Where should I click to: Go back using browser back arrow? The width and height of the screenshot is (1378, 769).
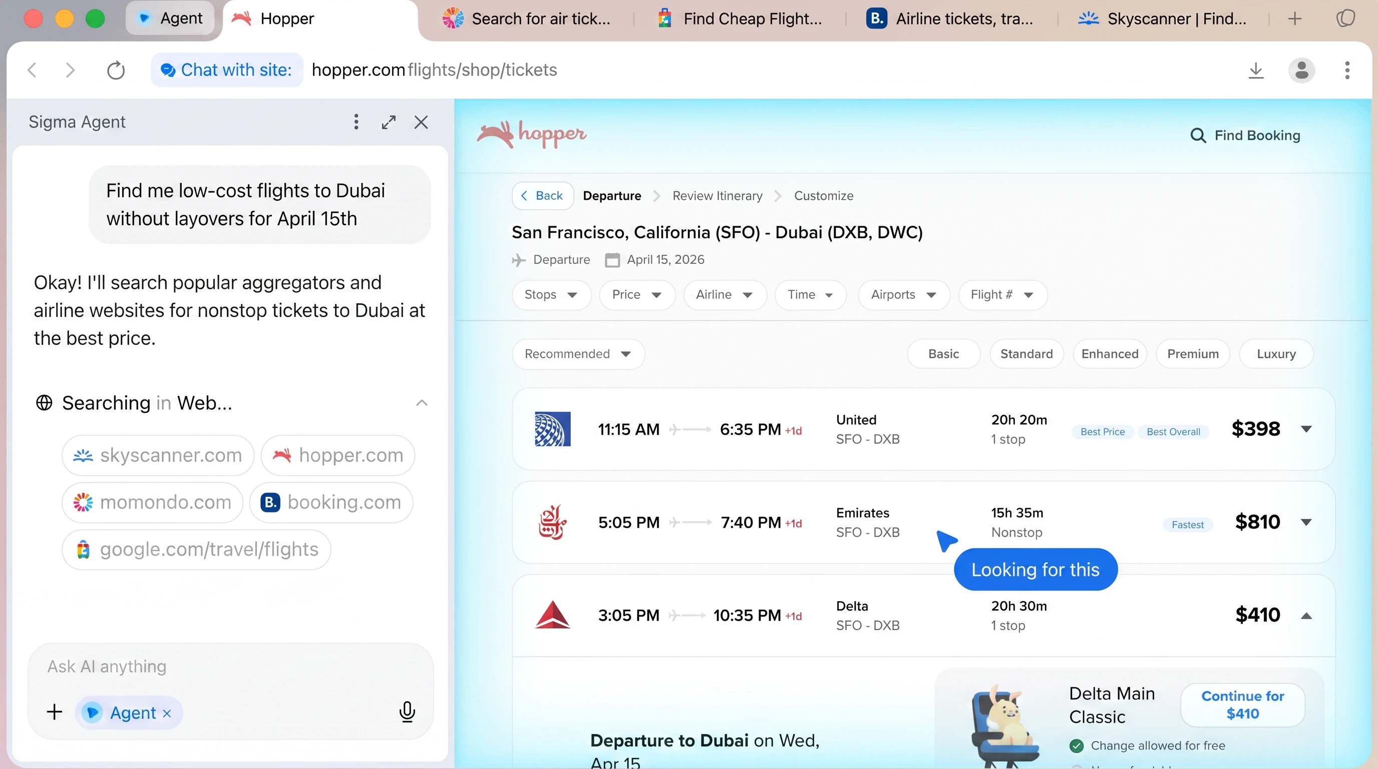(x=32, y=70)
